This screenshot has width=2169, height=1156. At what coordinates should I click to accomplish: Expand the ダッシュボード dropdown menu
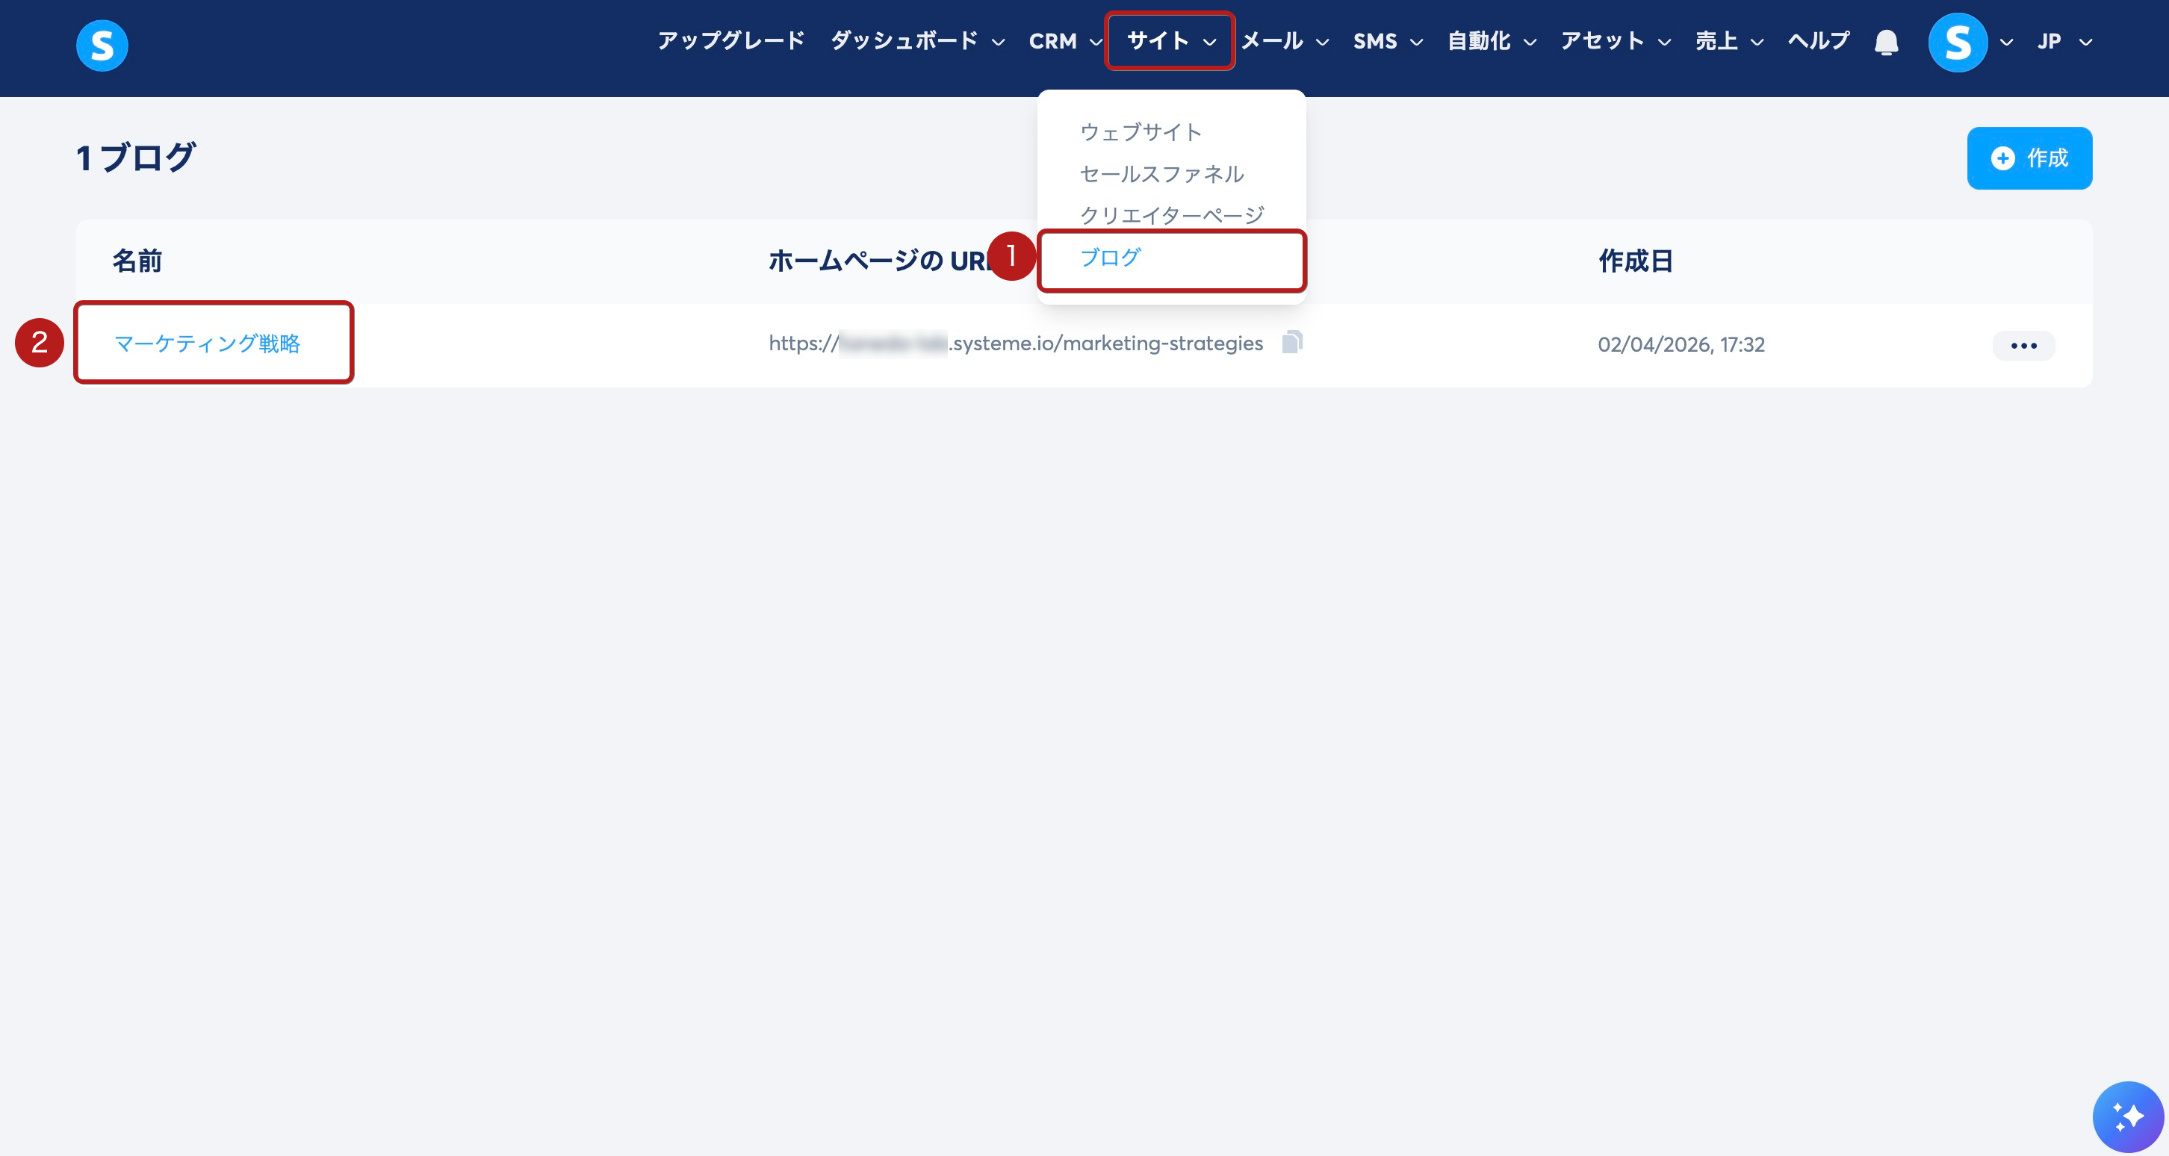click(917, 41)
